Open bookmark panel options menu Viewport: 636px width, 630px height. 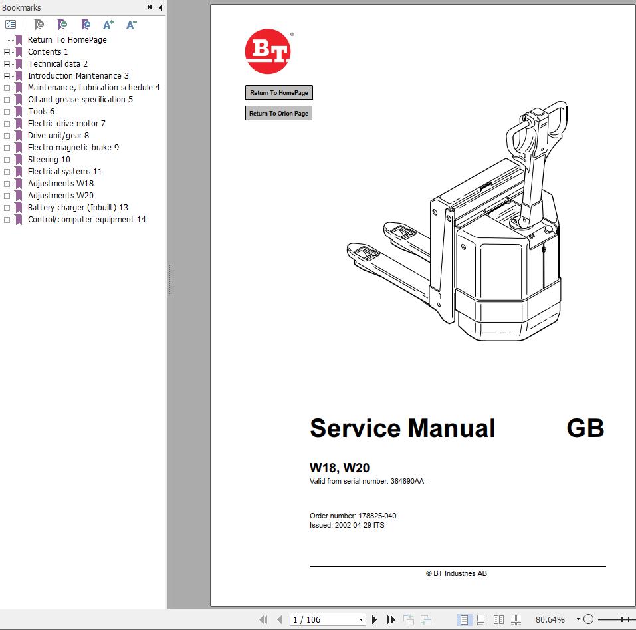(11, 24)
